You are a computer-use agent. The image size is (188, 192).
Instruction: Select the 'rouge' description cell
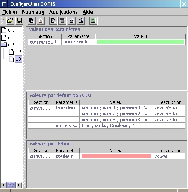coord(169,156)
